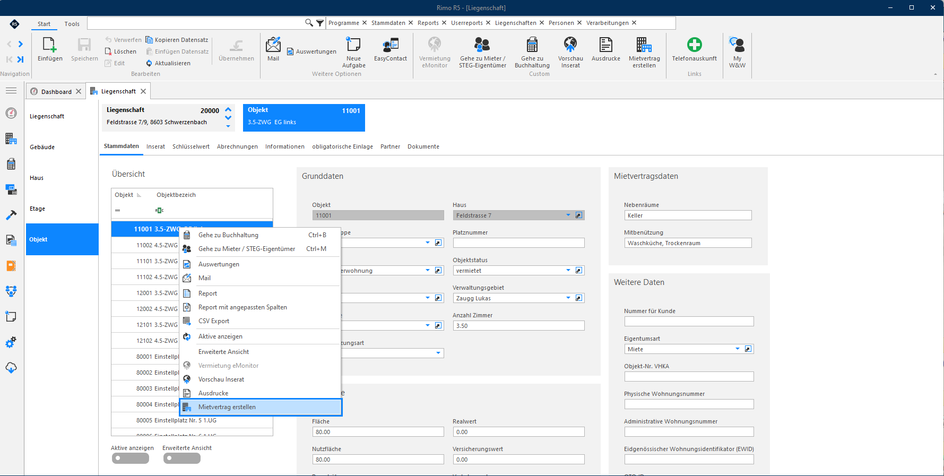Click the Nebenräume input field

click(688, 215)
